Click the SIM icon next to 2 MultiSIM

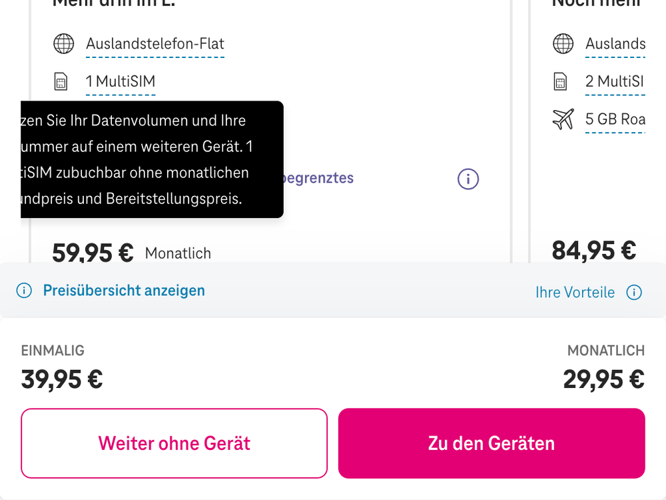561,81
